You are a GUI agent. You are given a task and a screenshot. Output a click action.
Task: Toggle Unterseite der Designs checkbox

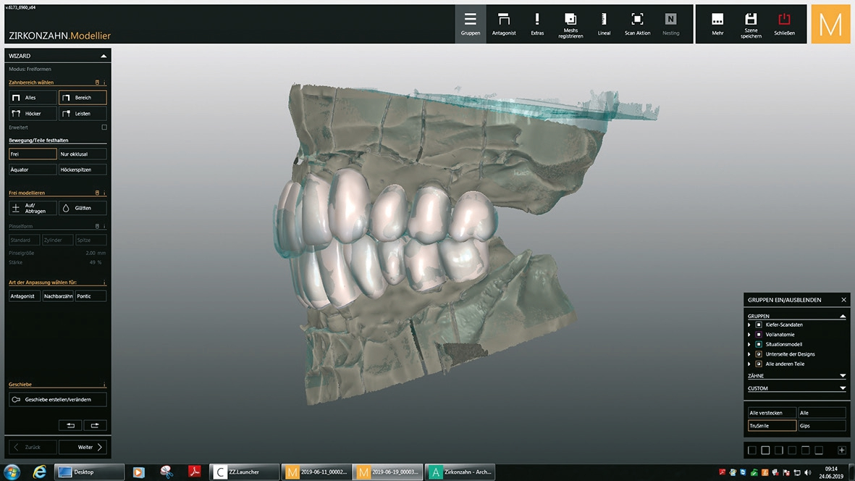(x=759, y=354)
